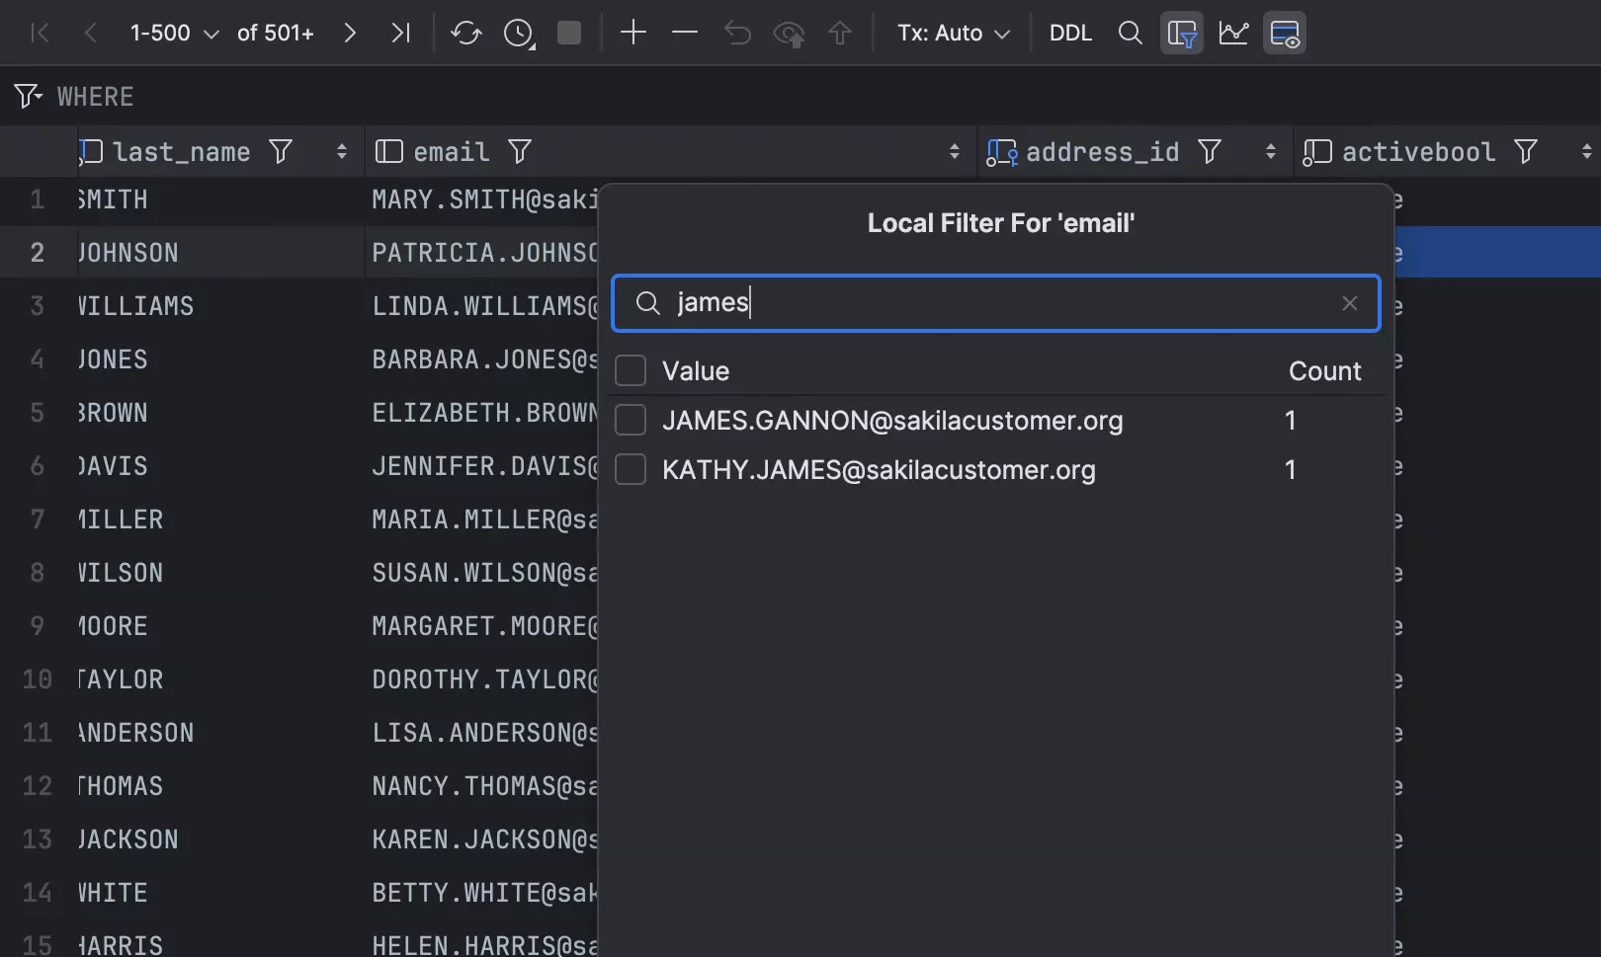Clear the james filter search text

[x=1349, y=303]
